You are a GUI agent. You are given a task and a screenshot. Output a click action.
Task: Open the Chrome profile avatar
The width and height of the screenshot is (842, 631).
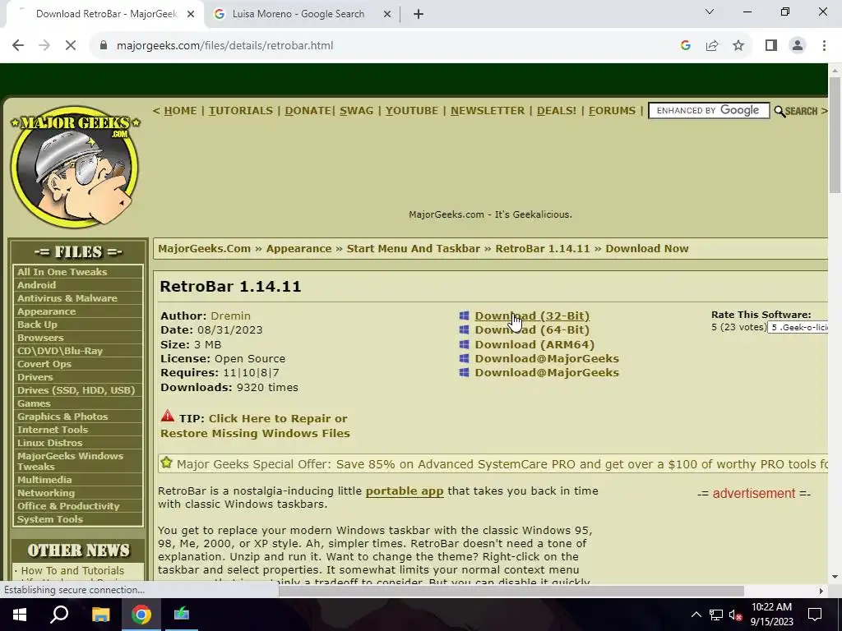[798, 46]
